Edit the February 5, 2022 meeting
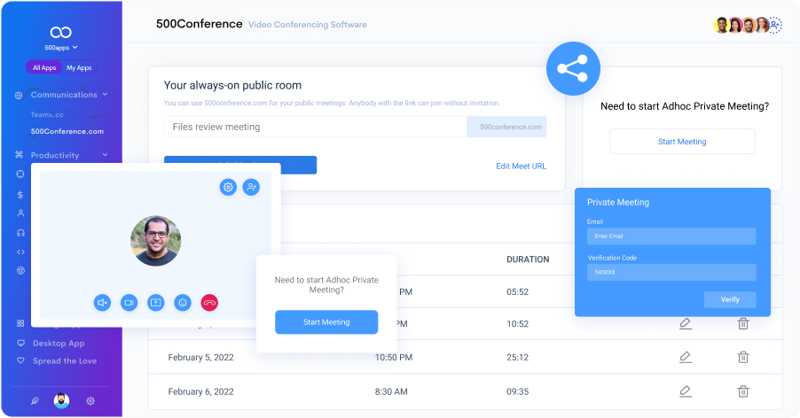This screenshot has width=800, height=418. (x=685, y=357)
